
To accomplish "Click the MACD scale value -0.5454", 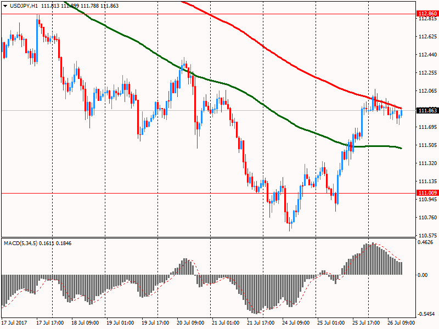I will [x=426, y=314].
